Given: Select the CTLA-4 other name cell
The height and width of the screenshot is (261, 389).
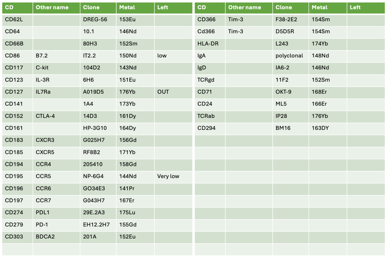Looking at the screenshot, I should 45,116.
